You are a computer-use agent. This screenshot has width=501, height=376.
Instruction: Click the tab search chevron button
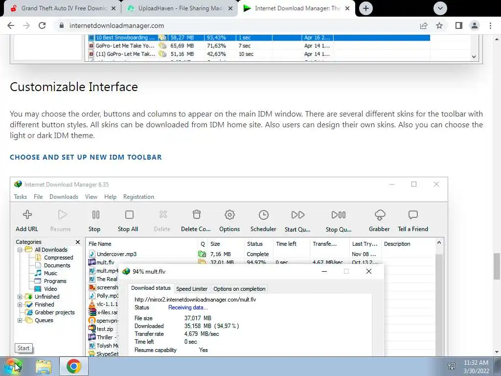440,8
